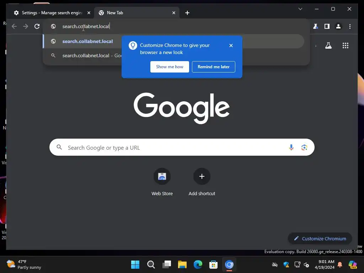Launch Microsoft Edge from taskbar
The height and width of the screenshot is (273, 364).
pyautogui.click(x=198, y=264)
